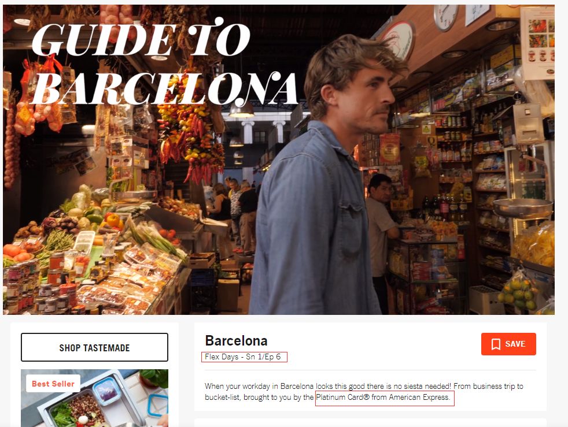Select the 'Sn 1/Ep 6' episode label
The image size is (568, 427).
point(263,357)
